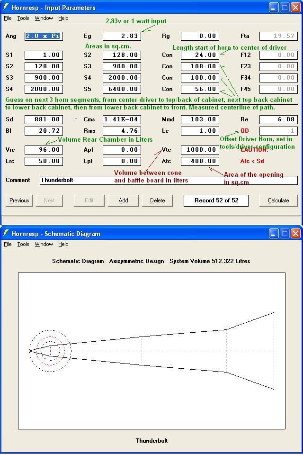Click the red OD label
The height and width of the screenshot is (455, 303).
pos(245,131)
